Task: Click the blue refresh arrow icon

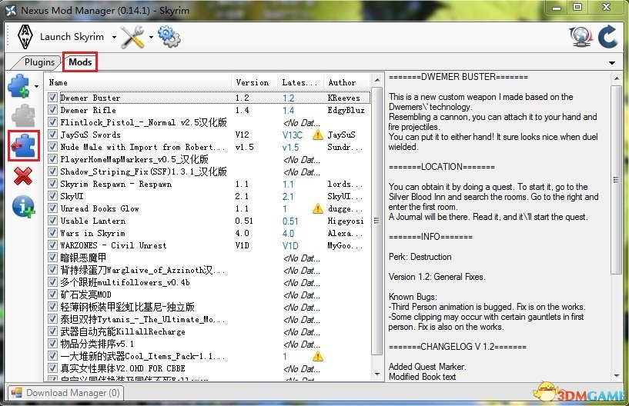Action: click(607, 37)
